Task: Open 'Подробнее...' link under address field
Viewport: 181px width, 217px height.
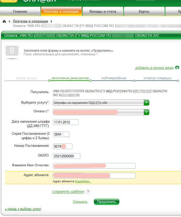Action: [x=83, y=181]
